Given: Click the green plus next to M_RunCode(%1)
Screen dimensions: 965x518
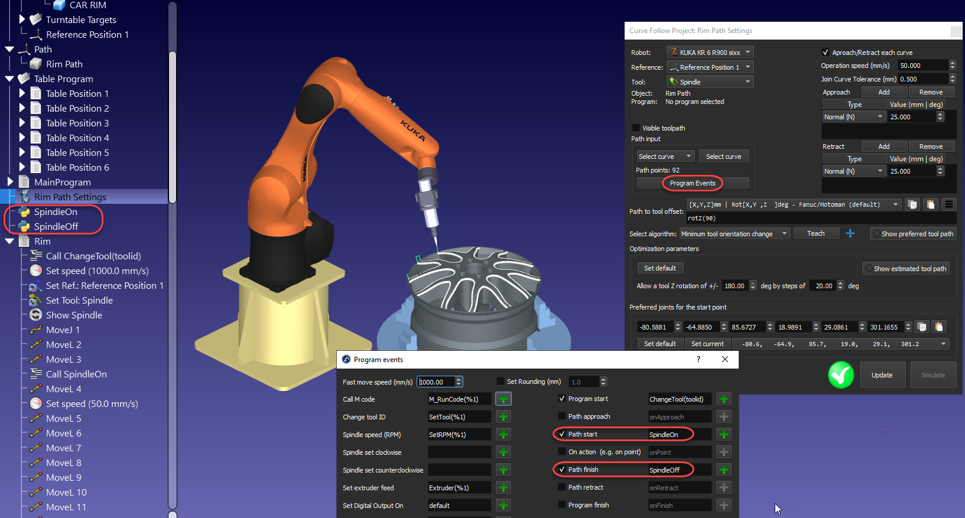Looking at the screenshot, I should point(503,399).
